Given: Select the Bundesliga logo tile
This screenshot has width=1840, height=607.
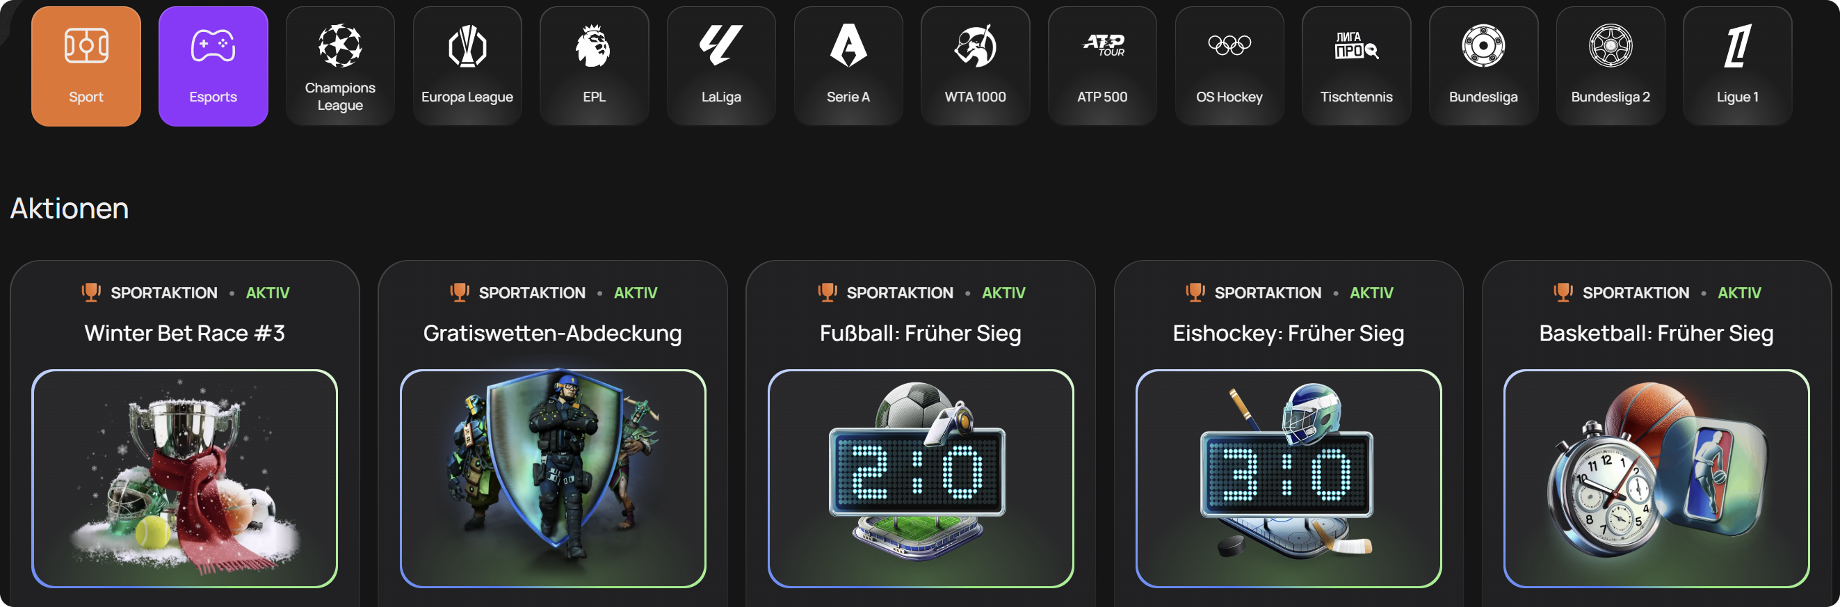Looking at the screenshot, I should [1484, 67].
